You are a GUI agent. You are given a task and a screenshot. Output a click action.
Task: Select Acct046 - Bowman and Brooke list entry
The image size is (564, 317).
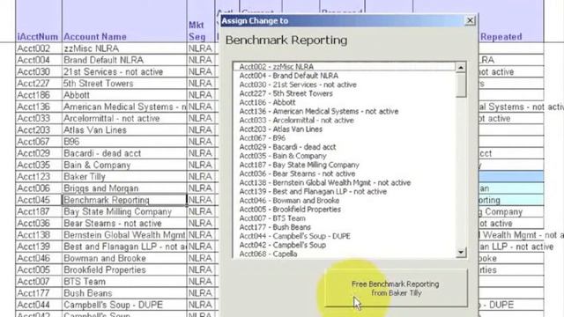pyautogui.click(x=345, y=200)
